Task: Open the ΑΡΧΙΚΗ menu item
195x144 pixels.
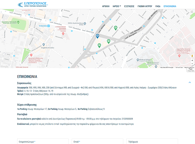Action: (106, 6)
